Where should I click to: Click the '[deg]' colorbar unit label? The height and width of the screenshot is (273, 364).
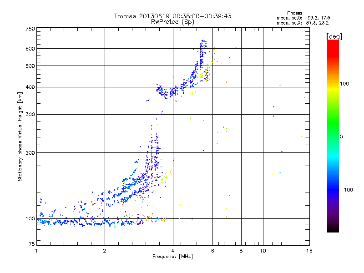(334, 36)
